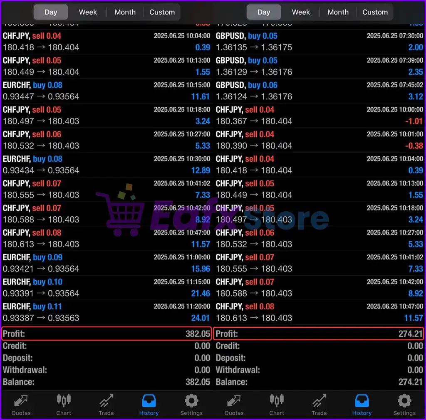The height and width of the screenshot is (420, 426).
Task: Open CHFJPY 10:13:00 trade in right screen
Action: pos(319,189)
